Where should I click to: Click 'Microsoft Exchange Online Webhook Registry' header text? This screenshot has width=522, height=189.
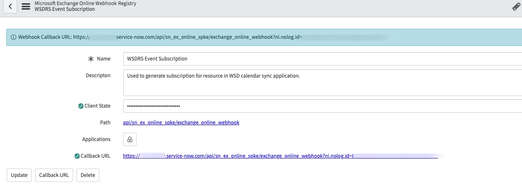pos(86,3)
